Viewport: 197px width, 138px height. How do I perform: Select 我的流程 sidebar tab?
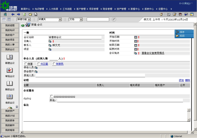coord(10,25)
